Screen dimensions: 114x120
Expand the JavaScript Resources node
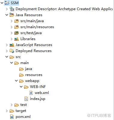(x=7, y=45)
